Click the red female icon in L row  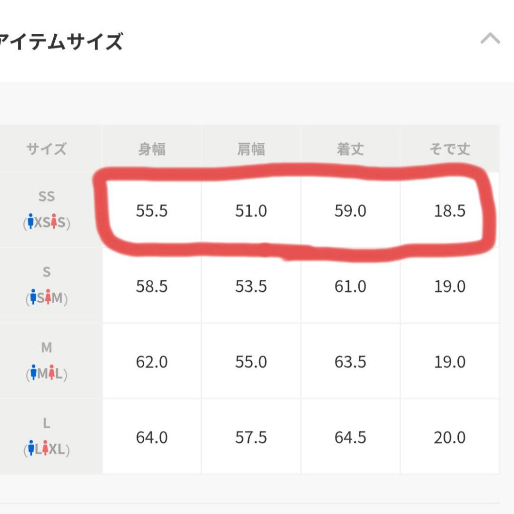tap(45, 448)
